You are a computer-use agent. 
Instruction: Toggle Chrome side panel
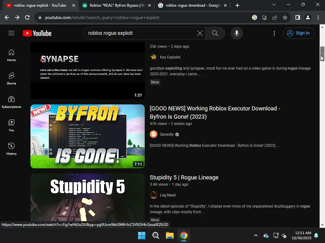coord(298,18)
